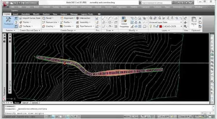Click the Match Properties button

[124, 22]
